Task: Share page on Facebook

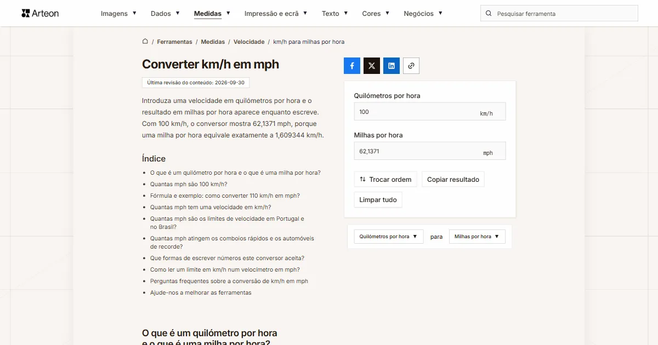Action: coord(352,66)
